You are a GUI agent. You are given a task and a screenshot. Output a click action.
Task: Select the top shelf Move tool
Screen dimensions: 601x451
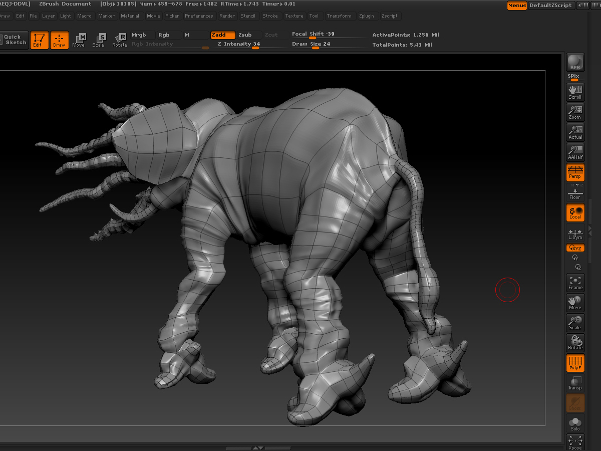79,40
